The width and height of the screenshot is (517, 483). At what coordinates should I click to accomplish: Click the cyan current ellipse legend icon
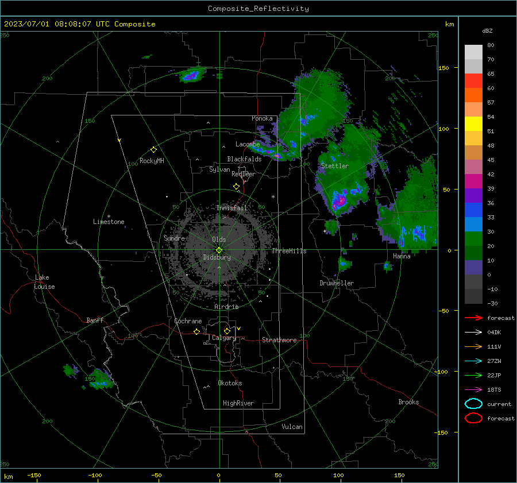(x=473, y=404)
